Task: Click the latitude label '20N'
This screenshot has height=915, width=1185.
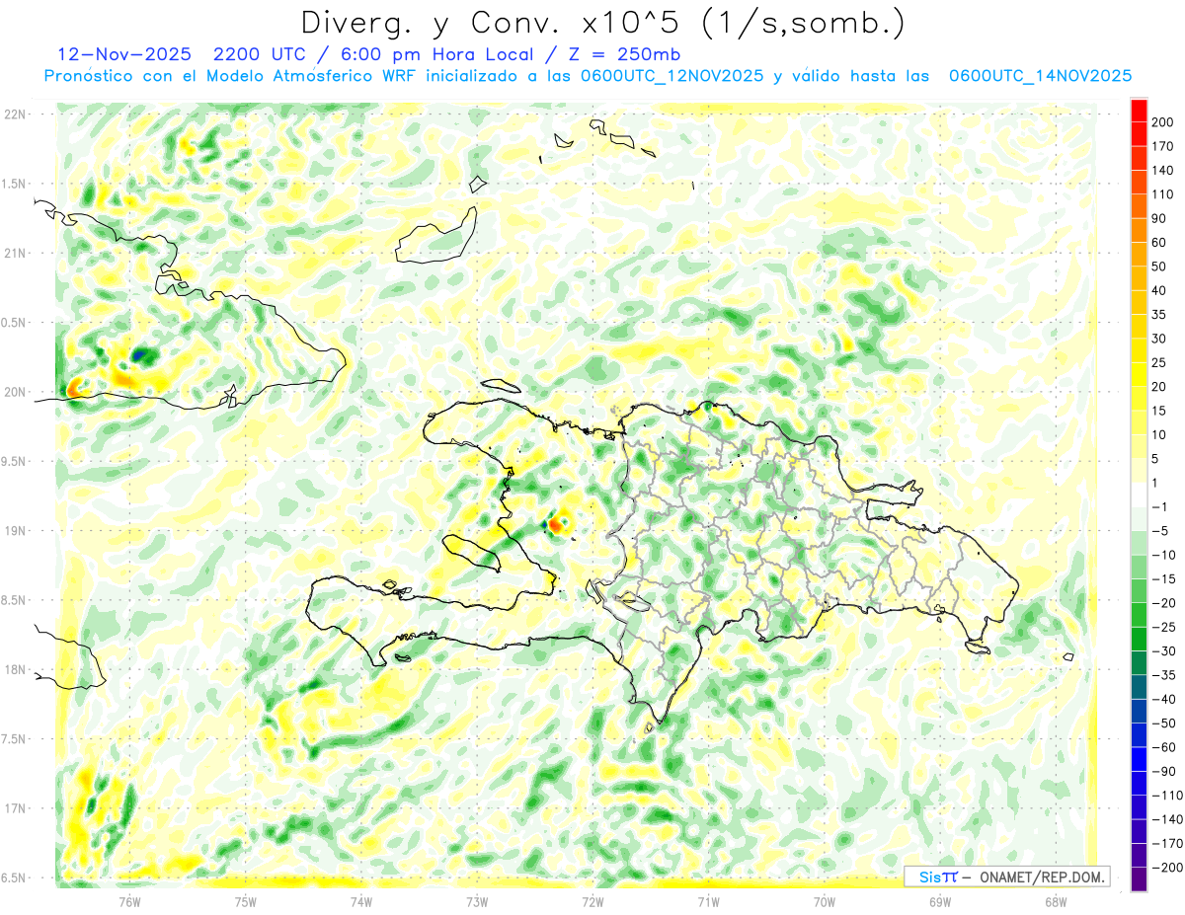Action: 14,392
